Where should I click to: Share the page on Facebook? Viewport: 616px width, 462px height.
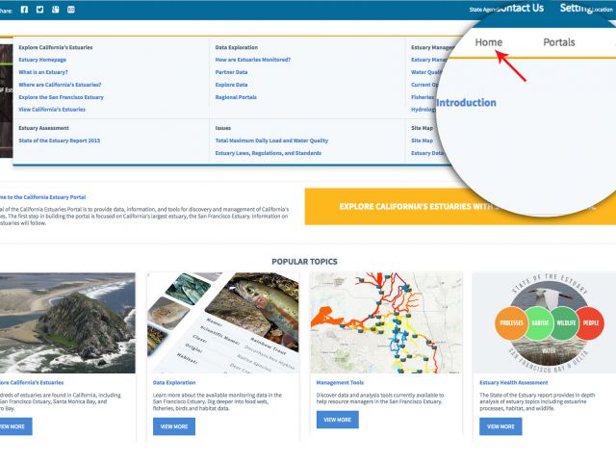(24, 10)
